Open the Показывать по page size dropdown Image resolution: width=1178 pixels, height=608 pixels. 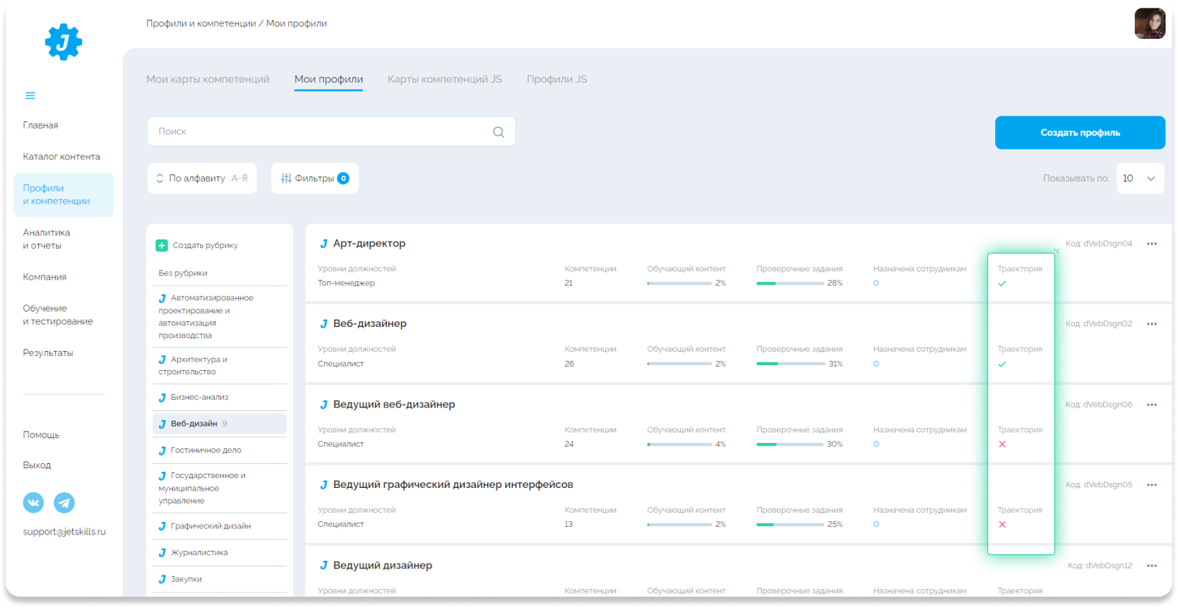click(x=1139, y=178)
